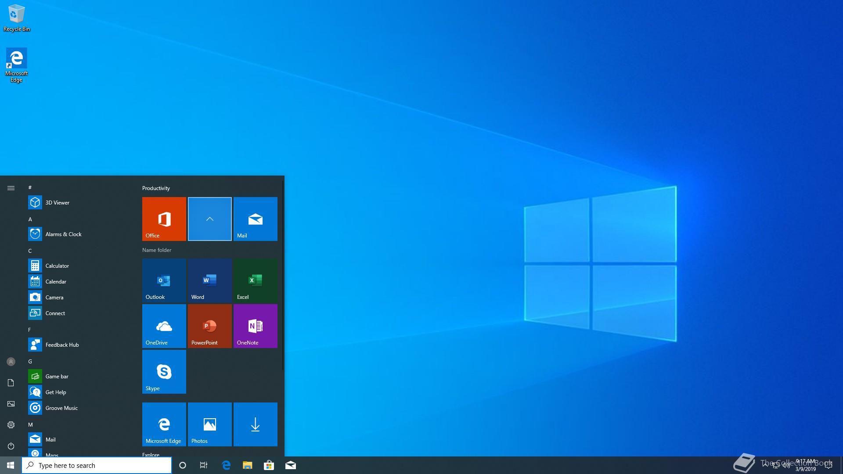Open the Connect app

tap(80, 313)
